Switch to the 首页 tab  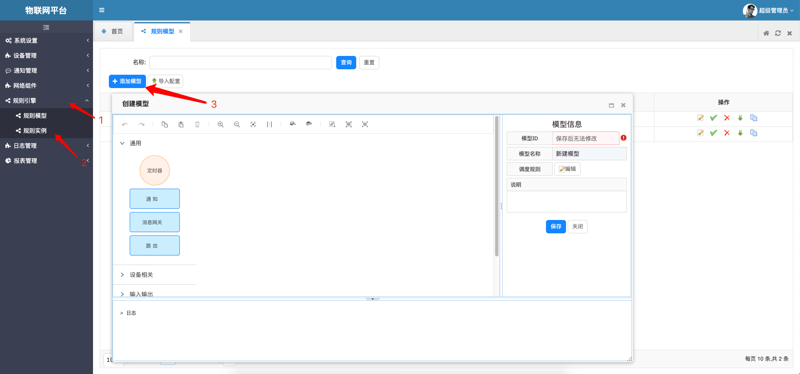[113, 32]
